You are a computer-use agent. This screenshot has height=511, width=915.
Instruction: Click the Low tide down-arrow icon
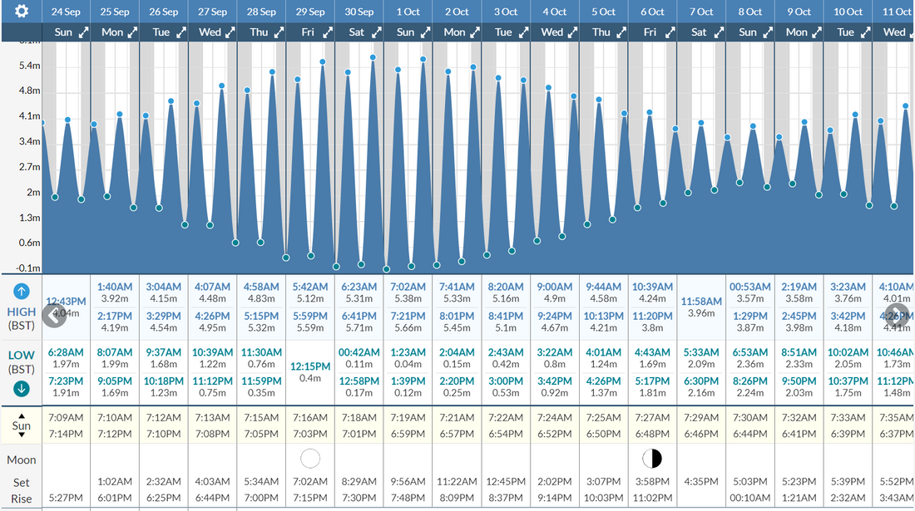coord(22,388)
